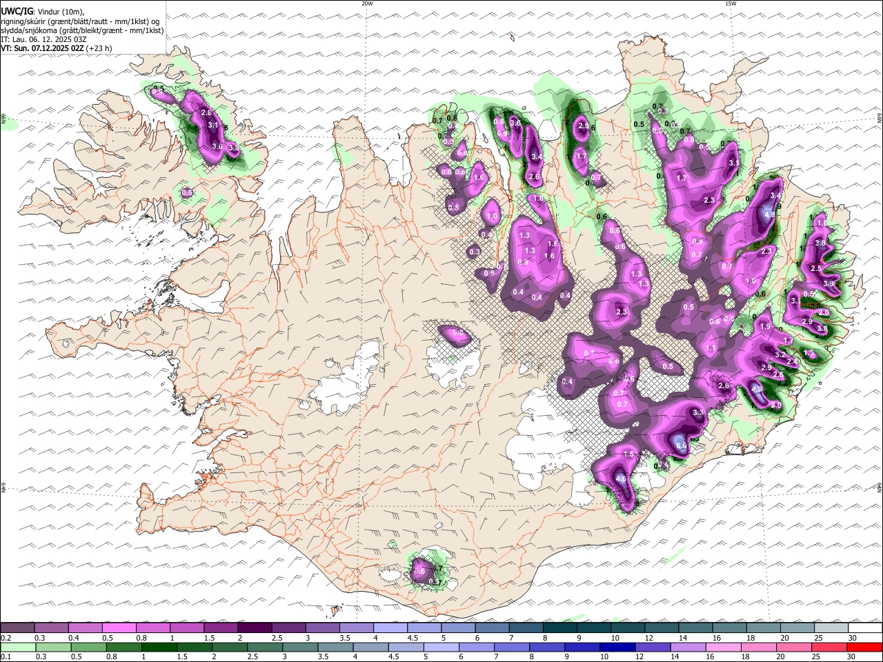
Task: Click the 'slydda/snjókoma (grátt/bleikt/grænt' description line
Action: click(82, 30)
